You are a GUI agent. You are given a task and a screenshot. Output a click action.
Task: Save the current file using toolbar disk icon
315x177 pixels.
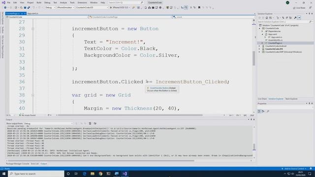[x=25, y=8]
